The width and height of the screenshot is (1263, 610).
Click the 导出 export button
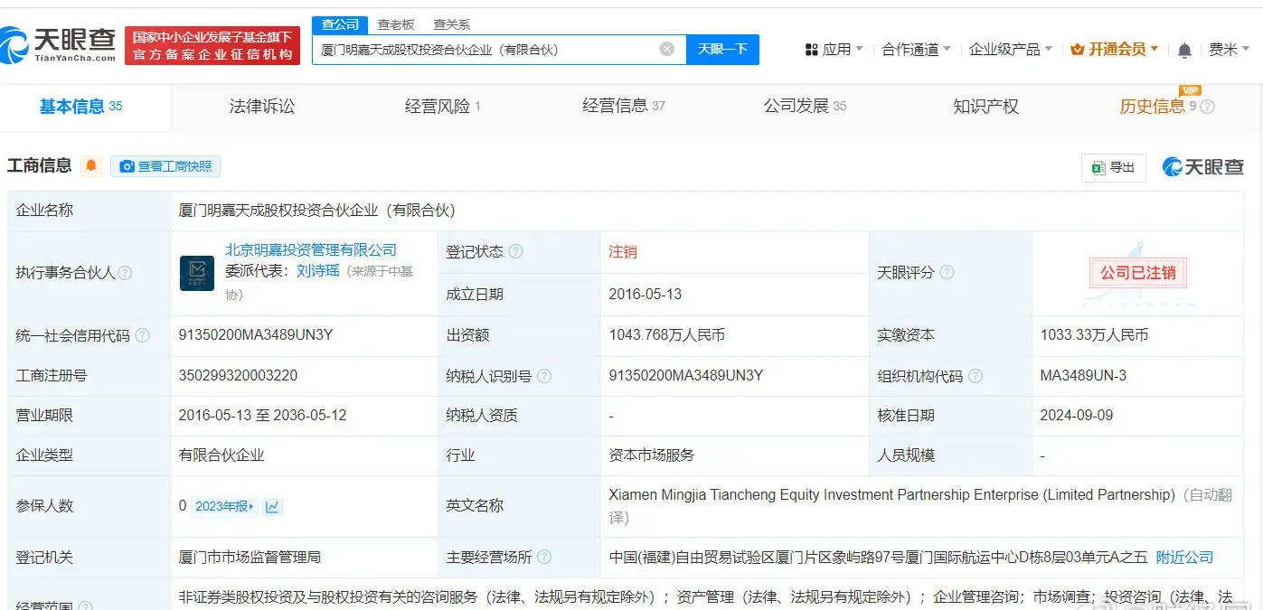[x=1114, y=167]
